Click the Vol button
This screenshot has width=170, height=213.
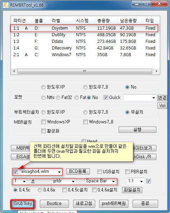tap(162, 105)
